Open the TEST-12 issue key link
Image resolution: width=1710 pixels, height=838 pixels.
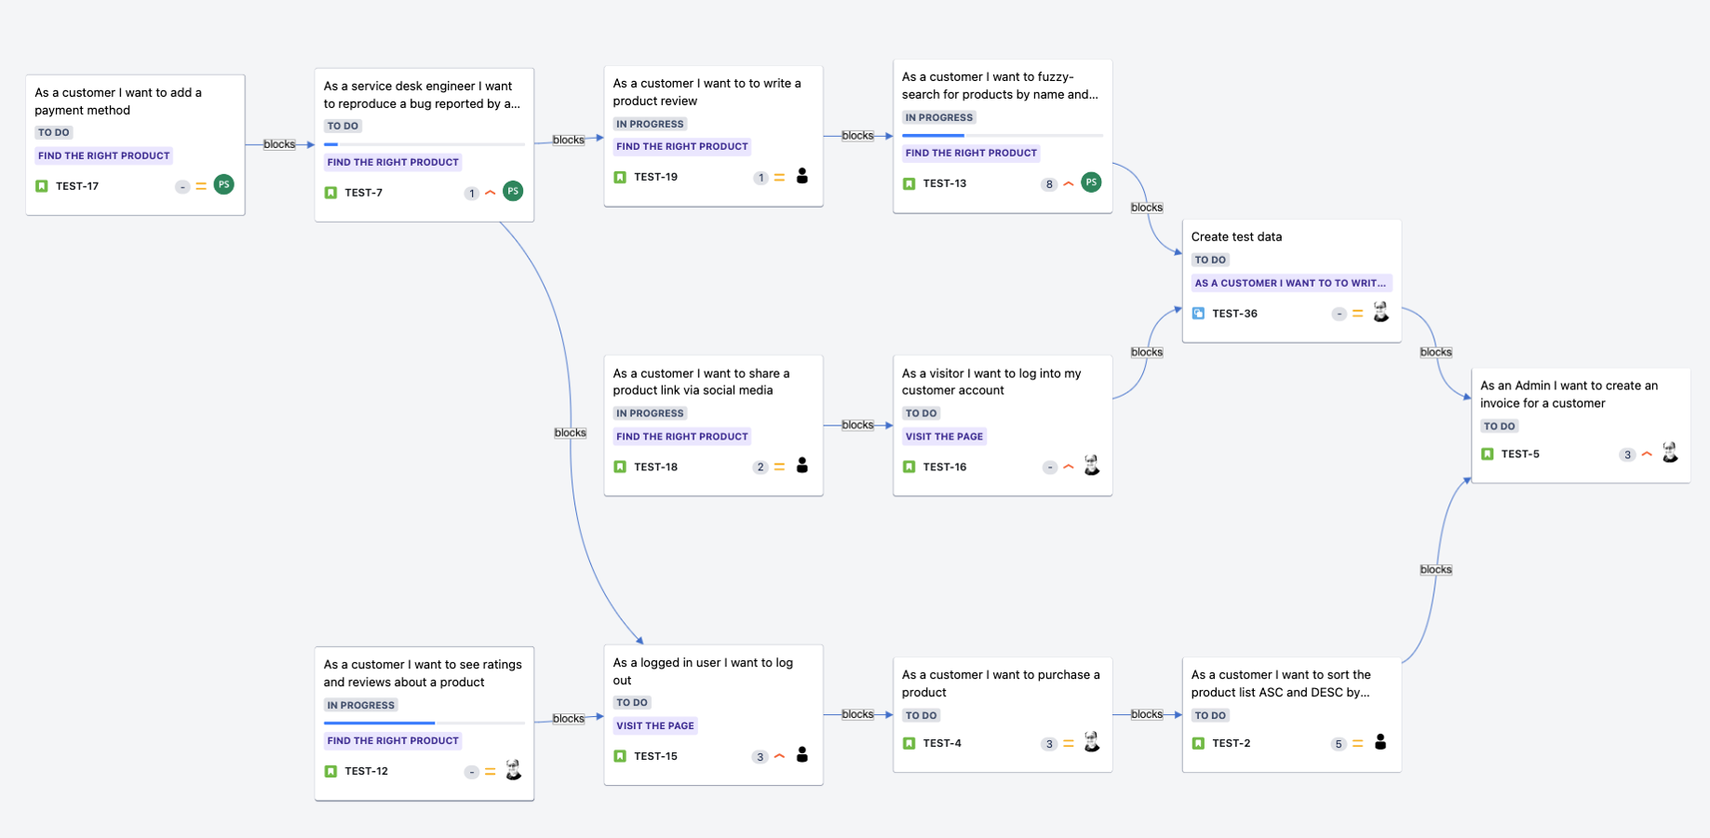tap(366, 771)
